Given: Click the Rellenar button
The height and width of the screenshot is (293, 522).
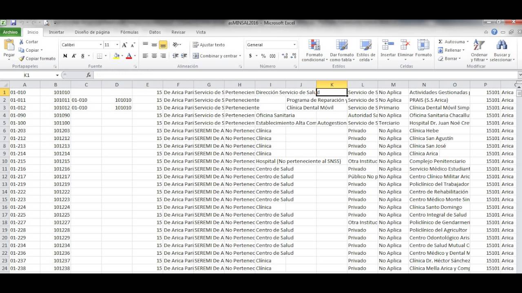Looking at the screenshot, I should (x=451, y=50).
